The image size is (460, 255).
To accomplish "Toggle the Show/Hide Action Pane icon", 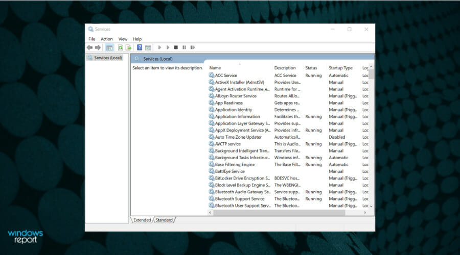I will tap(148, 47).
